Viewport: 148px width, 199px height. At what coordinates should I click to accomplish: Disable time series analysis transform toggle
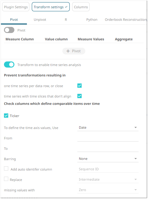point(9,64)
